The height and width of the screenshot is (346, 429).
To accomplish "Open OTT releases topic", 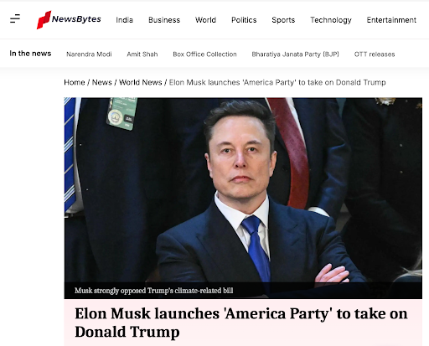I will pos(375,54).
